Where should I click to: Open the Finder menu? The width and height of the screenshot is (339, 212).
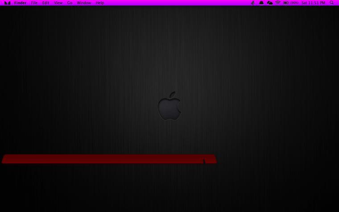[x=21, y=3]
